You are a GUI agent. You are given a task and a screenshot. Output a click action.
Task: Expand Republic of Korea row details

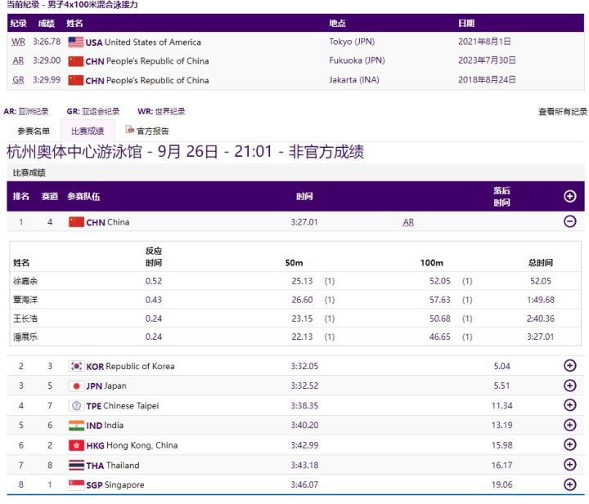pyautogui.click(x=570, y=366)
